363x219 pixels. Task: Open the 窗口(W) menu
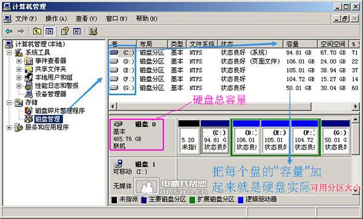point(116,19)
